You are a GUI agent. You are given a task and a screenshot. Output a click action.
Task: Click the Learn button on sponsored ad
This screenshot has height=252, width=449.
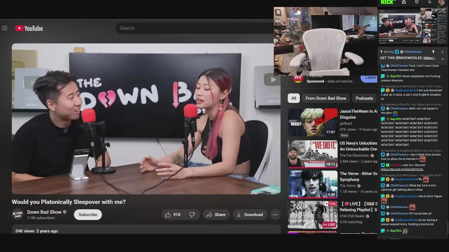[369, 78]
